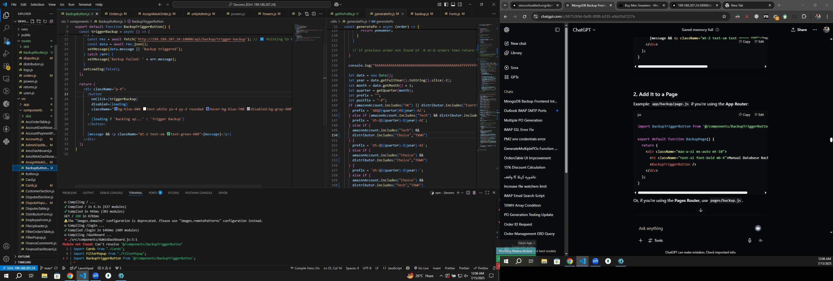Open Source Control view with 87 badge
The width and height of the screenshot is (833, 281).
point(6,41)
